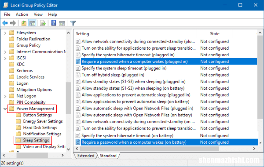Image resolution: width=264 pixels, height=167 pixels.
Task: Expand the Internet Communication tree node
Action: [5, 52]
